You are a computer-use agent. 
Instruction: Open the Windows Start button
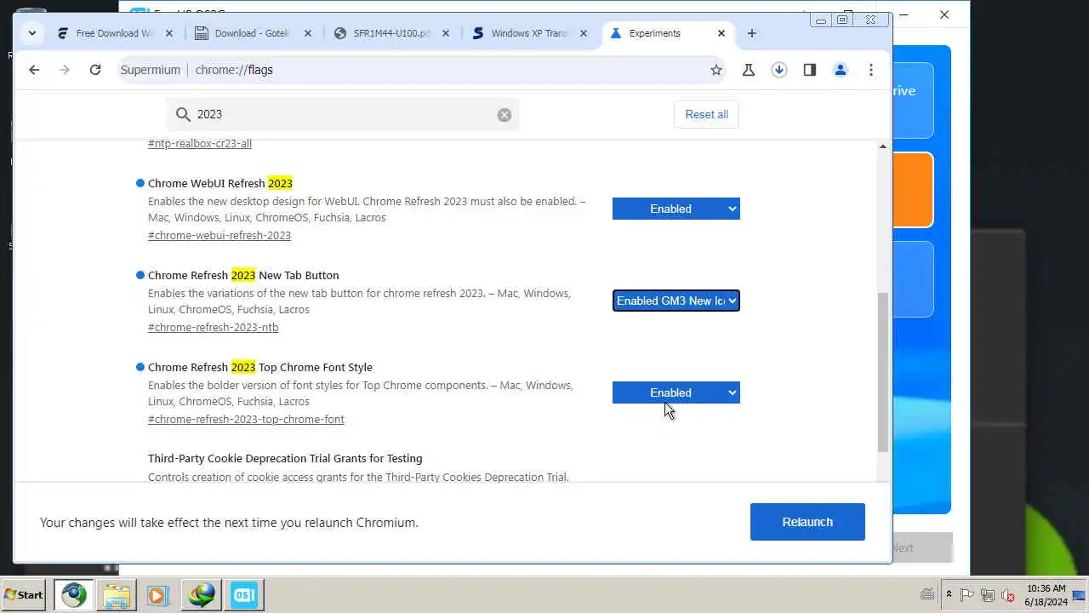coord(24,594)
